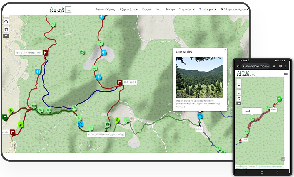Tap the altusexplorer.com address bar on phone
The height and width of the screenshot is (177, 294).
click(255, 66)
